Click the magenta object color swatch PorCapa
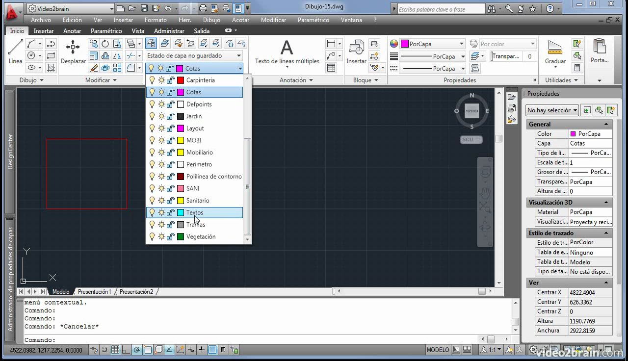The width and height of the screenshot is (628, 361). coord(405,44)
